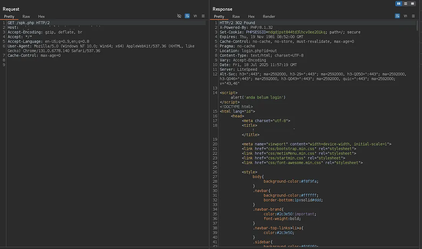The image size is (422, 249).
Task: Click the alert('anda belum login') script line
Action: pos(258,97)
